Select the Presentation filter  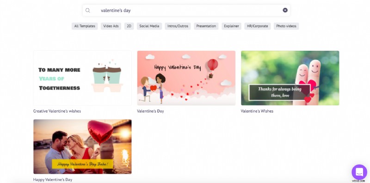(x=206, y=26)
